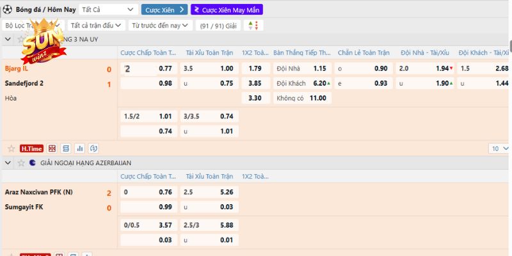Open the bar chart statistics icon
The image size is (512, 256).
[80, 148]
